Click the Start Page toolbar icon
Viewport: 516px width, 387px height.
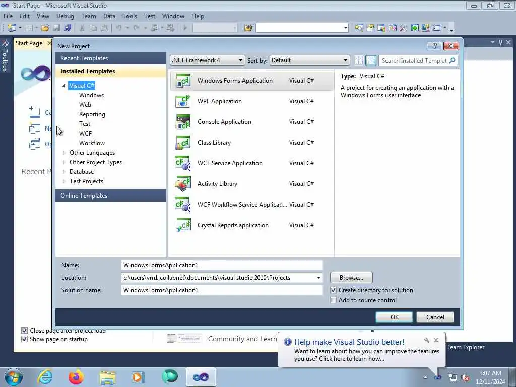[x=415, y=28]
